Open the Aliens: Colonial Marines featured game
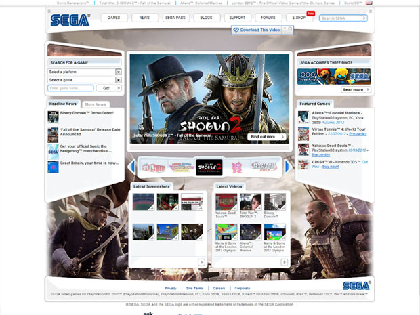This screenshot has width=420, height=315. point(337,113)
